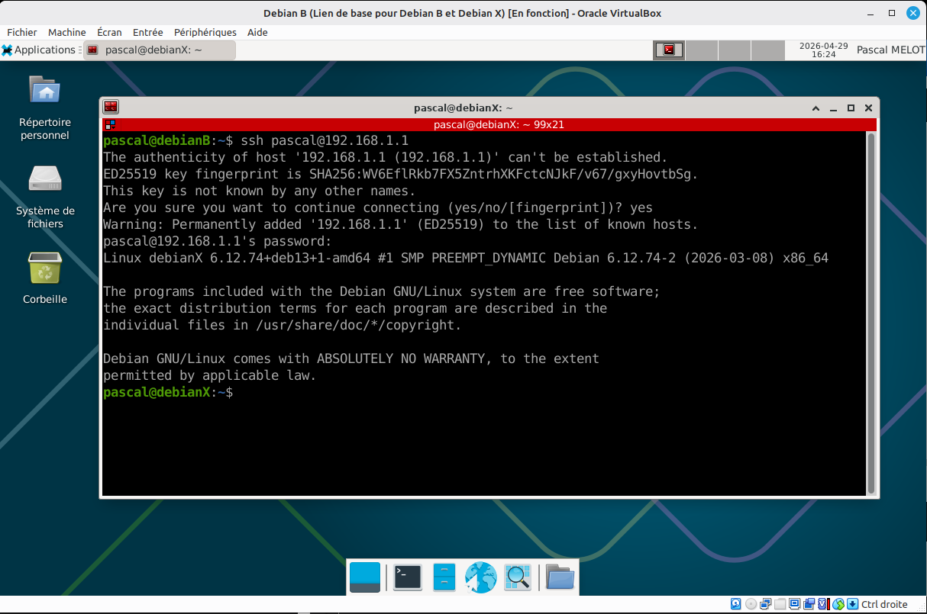Open VirtualBox Écran menu
The width and height of the screenshot is (927, 614).
coord(109,32)
